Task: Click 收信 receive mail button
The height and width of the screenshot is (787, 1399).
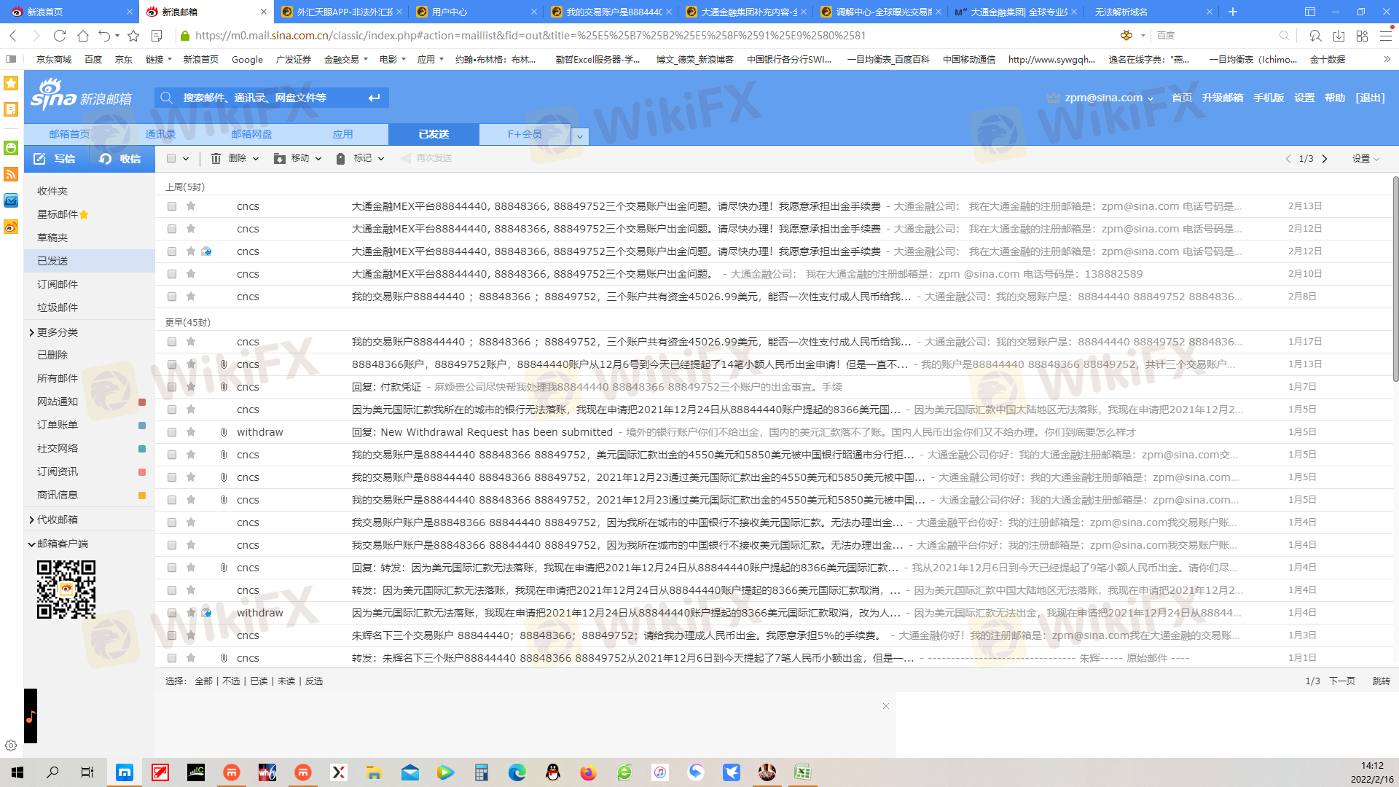Action: click(122, 159)
